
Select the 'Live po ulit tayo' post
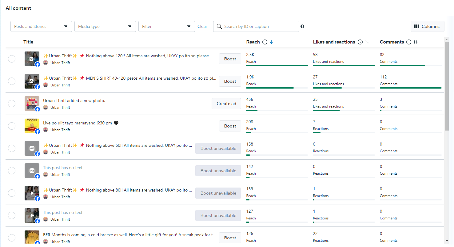pos(12,126)
